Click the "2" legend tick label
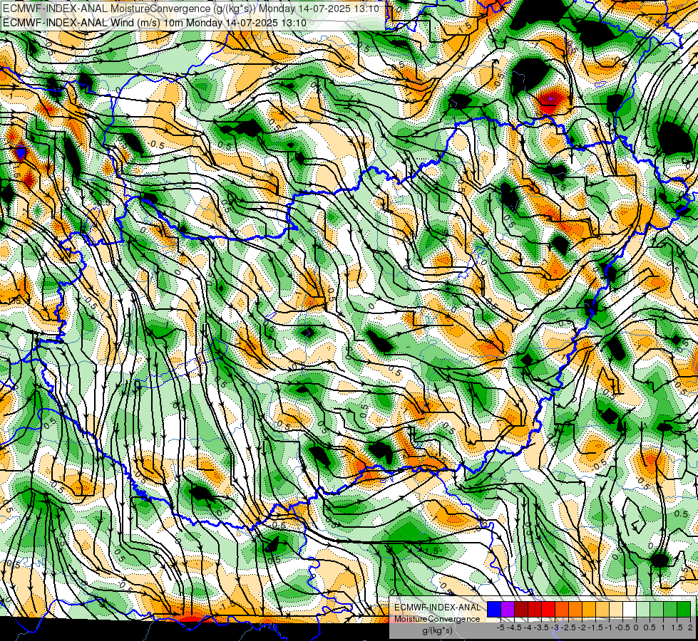The height and width of the screenshot is (641, 698). point(690,627)
